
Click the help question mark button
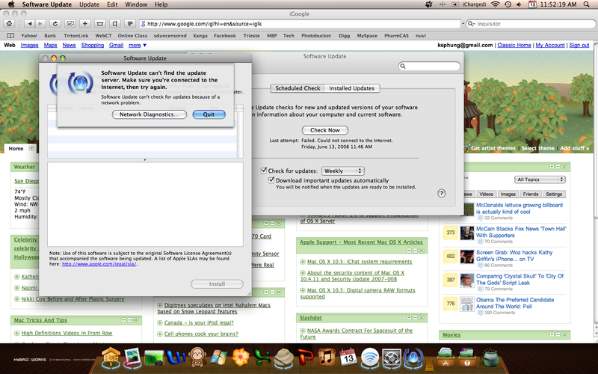pyautogui.click(x=441, y=193)
